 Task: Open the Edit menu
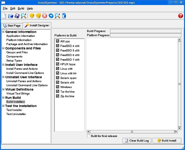point(13,8)
